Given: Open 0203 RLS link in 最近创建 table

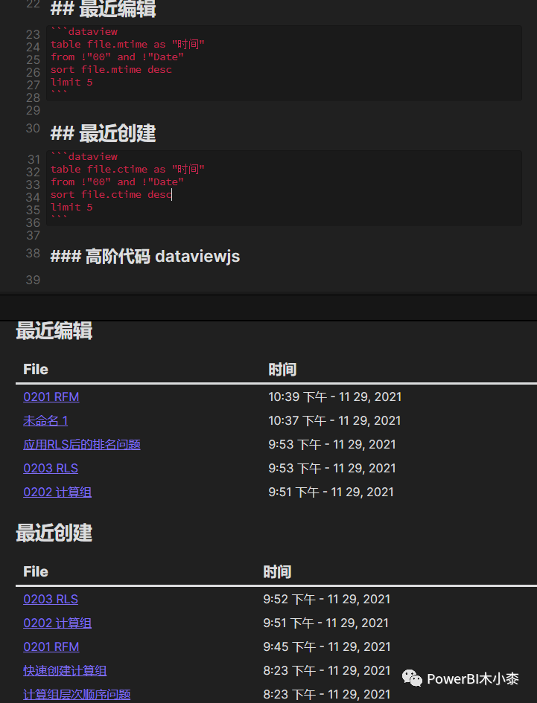Looking at the screenshot, I should point(51,599).
